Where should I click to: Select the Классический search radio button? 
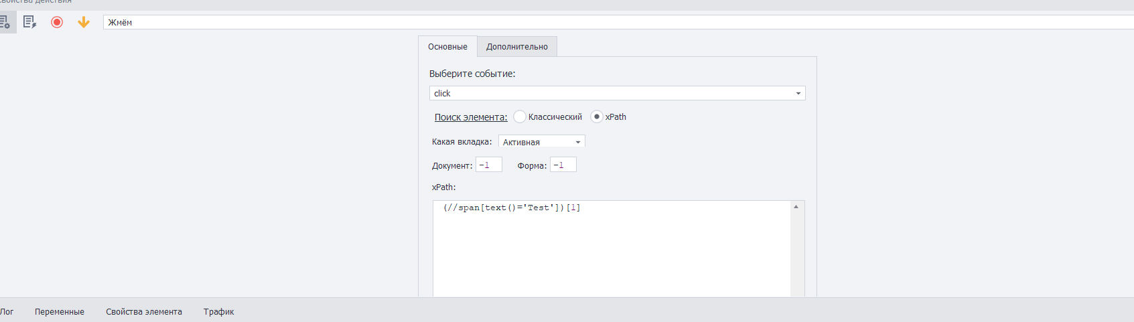tap(520, 117)
